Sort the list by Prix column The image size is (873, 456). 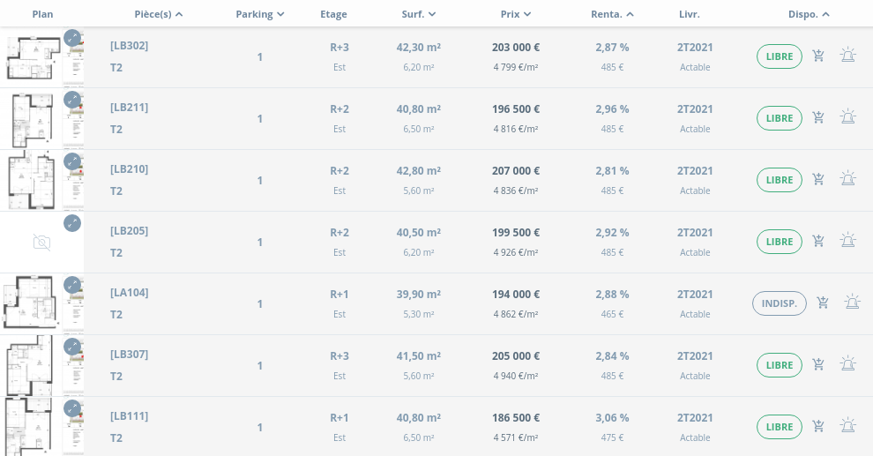pos(516,14)
